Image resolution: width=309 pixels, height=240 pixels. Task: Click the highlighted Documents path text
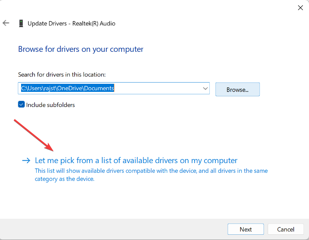click(68, 88)
